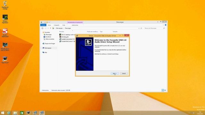Click the refresh button beside address bar
Screen dimensions: 205x115
point(141,28)
